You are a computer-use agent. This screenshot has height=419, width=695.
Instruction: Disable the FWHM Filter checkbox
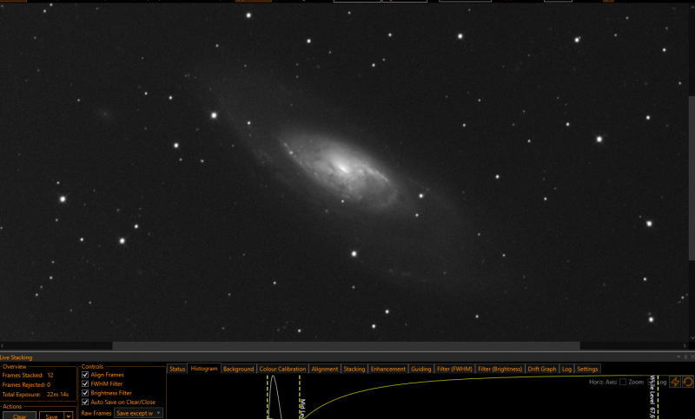(x=85, y=384)
